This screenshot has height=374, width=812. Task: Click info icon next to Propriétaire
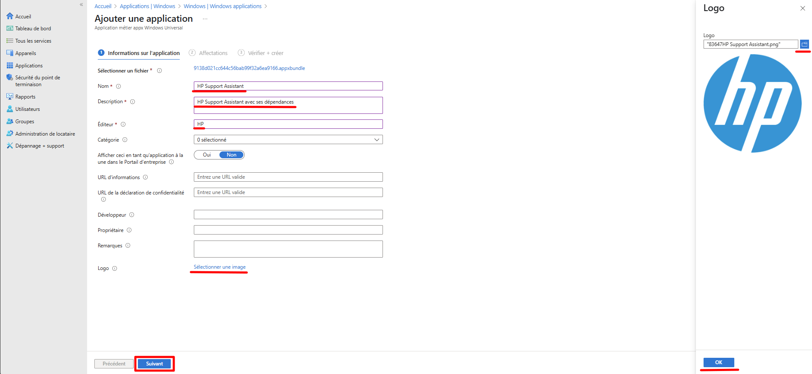pos(129,230)
